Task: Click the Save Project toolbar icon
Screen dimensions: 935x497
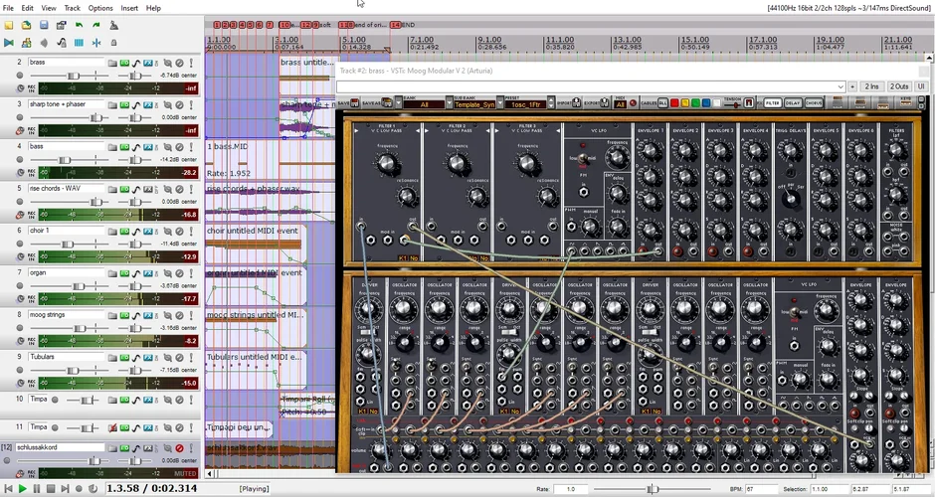Action: tap(43, 25)
